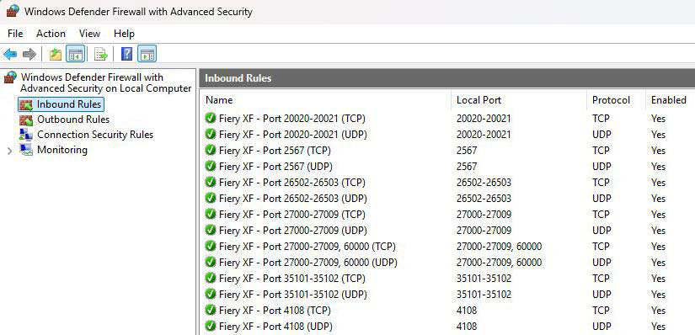Click green check icon of Port 26502-26503 (UDP) rule
Screen dimensions: 695x335
(x=211, y=198)
